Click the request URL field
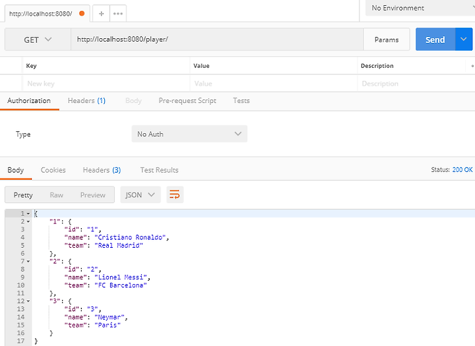Image resolution: width=475 pixels, height=346 pixels. 217,40
